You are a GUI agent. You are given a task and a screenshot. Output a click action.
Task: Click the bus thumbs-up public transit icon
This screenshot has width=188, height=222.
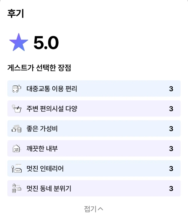coord(17,89)
